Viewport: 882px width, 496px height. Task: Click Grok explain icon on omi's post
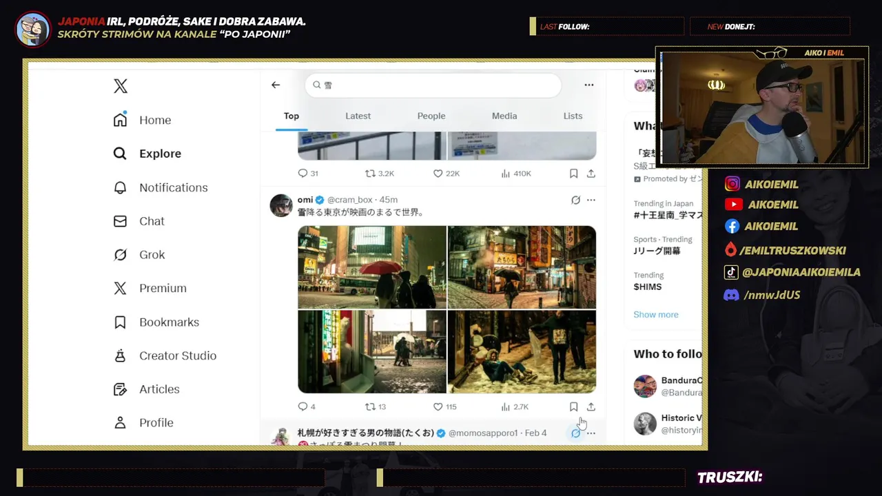tap(575, 200)
